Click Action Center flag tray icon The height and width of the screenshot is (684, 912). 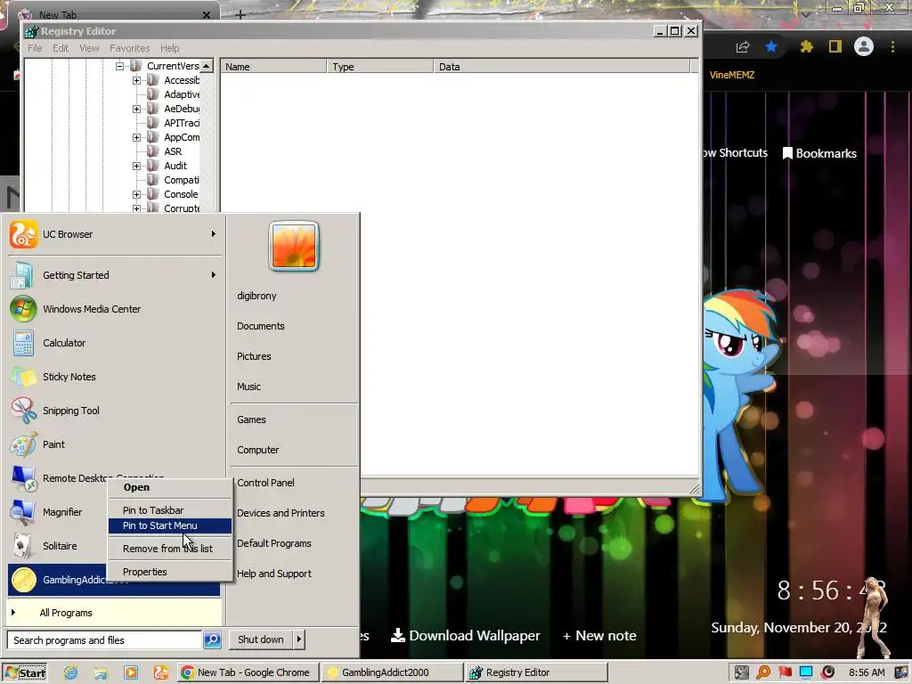point(786,672)
